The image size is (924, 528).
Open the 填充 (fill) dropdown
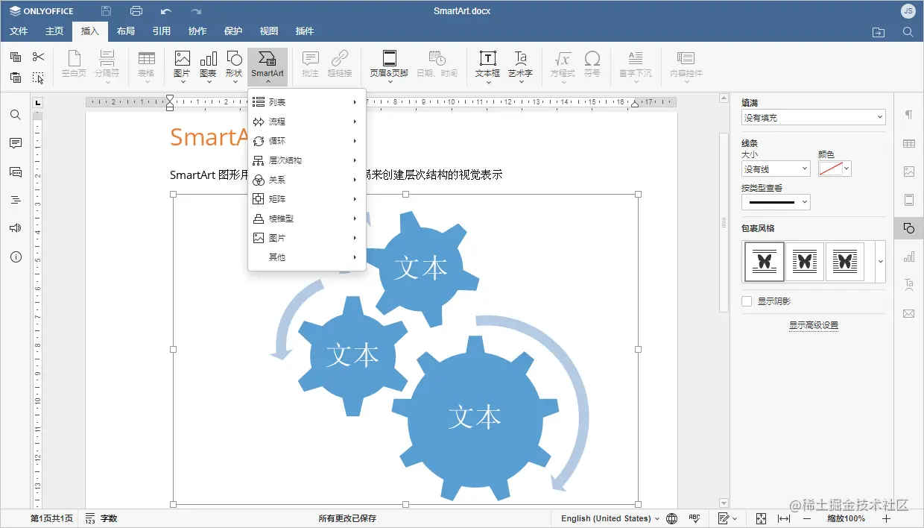pyautogui.click(x=812, y=117)
